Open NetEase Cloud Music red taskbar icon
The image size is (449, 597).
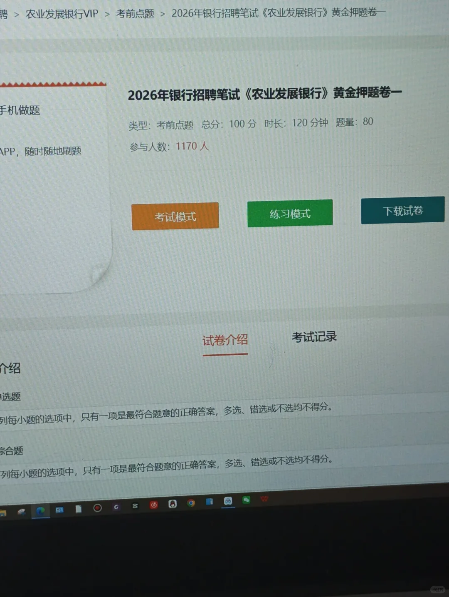coord(154,505)
